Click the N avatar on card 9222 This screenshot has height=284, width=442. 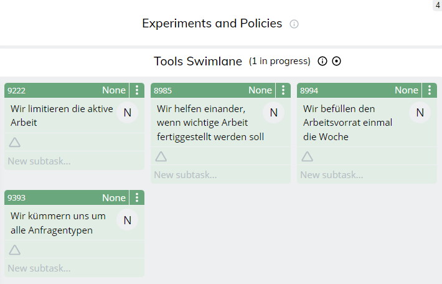(128, 113)
